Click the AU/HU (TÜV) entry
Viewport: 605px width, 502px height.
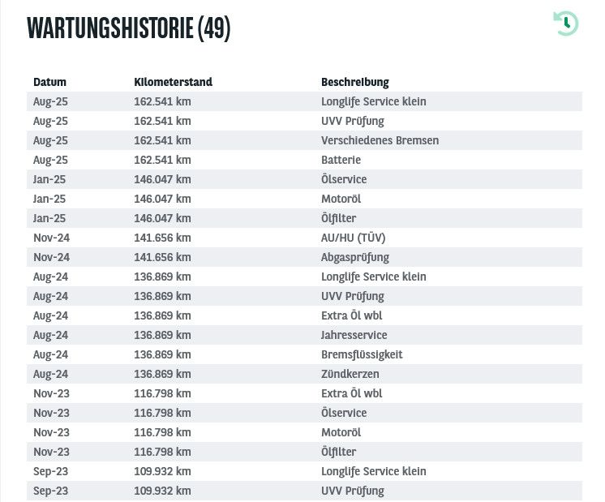pyautogui.click(x=353, y=238)
